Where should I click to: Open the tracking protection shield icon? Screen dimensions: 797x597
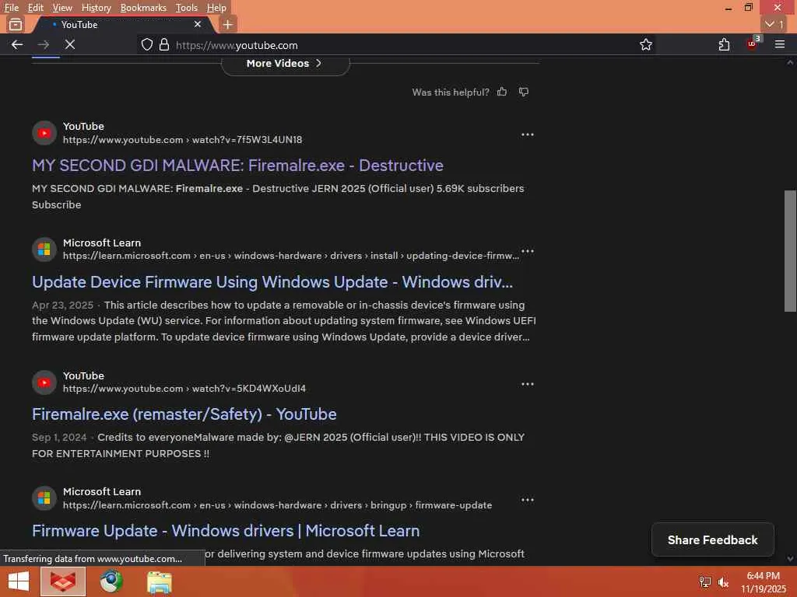coord(147,44)
